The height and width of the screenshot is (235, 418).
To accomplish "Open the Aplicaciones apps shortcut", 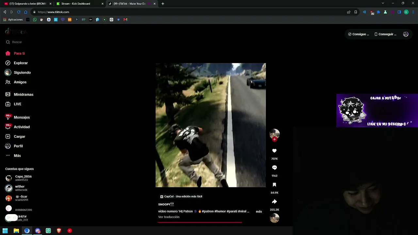I will (13, 20).
